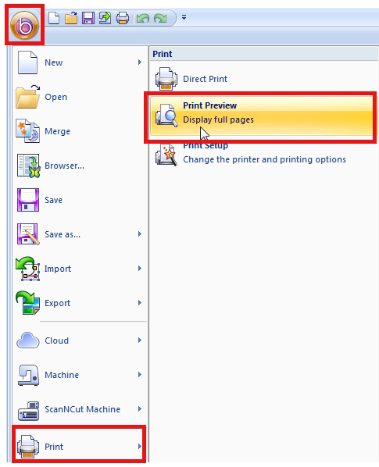The height and width of the screenshot is (467, 379).
Task: Expand the Machine submenu arrow
Action: tap(140, 374)
